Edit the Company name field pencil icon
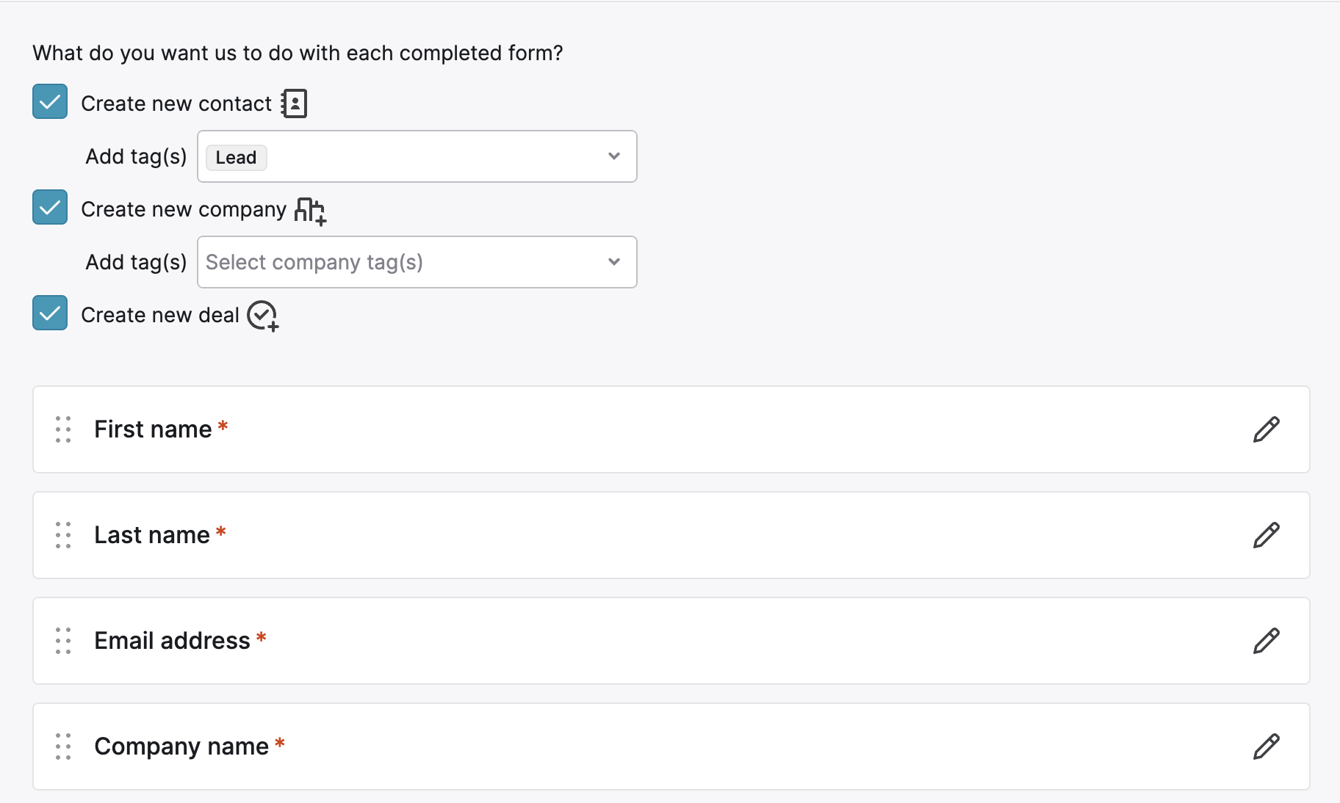 click(1266, 746)
